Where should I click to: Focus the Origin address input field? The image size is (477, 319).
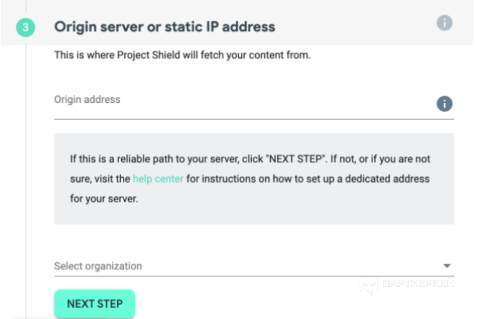(x=242, y=108)
